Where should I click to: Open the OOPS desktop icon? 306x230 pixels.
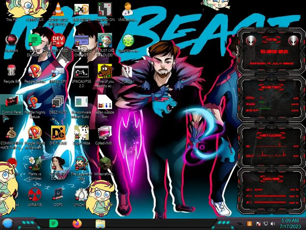(58, 197)
